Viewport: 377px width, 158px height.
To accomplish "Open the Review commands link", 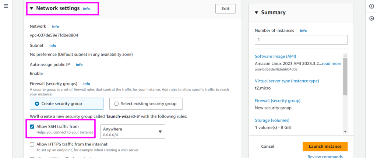I will pyautogui.click(x=325, y=156).
